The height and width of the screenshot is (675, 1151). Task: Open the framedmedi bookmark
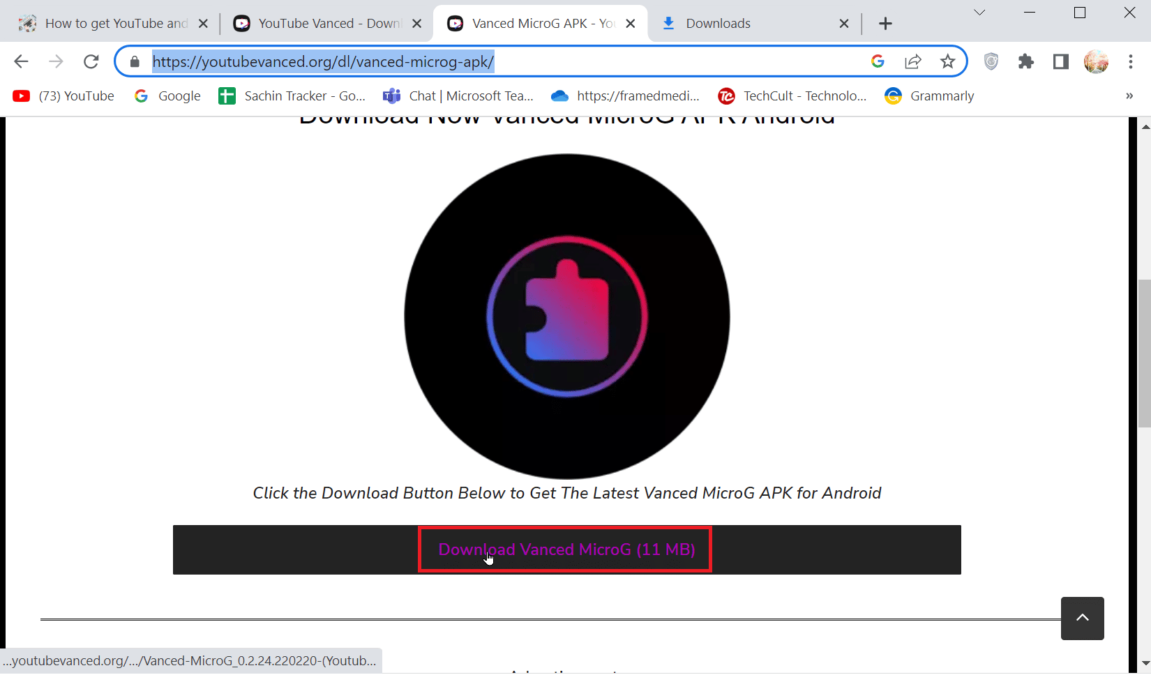coord(625,96)
